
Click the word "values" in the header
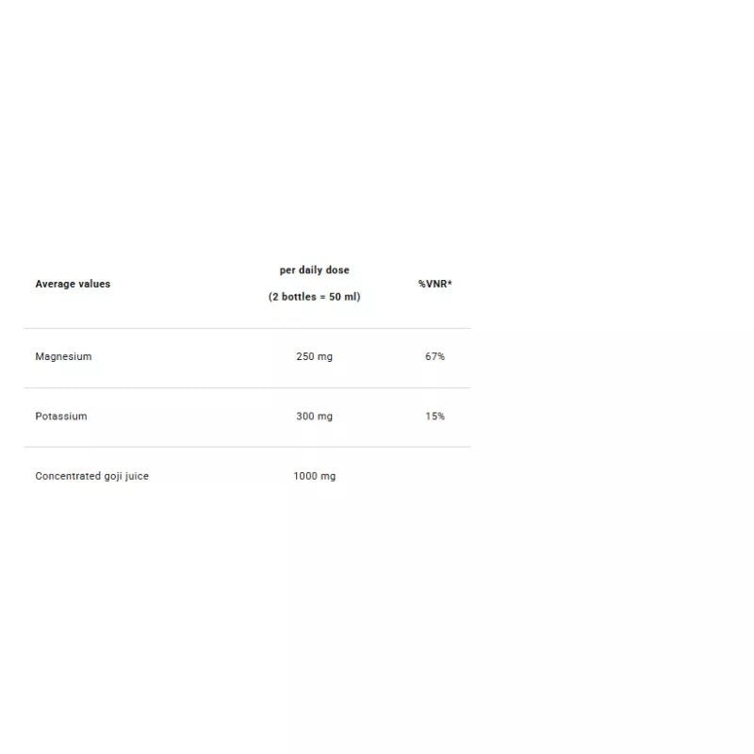click(x=93, y=284)
